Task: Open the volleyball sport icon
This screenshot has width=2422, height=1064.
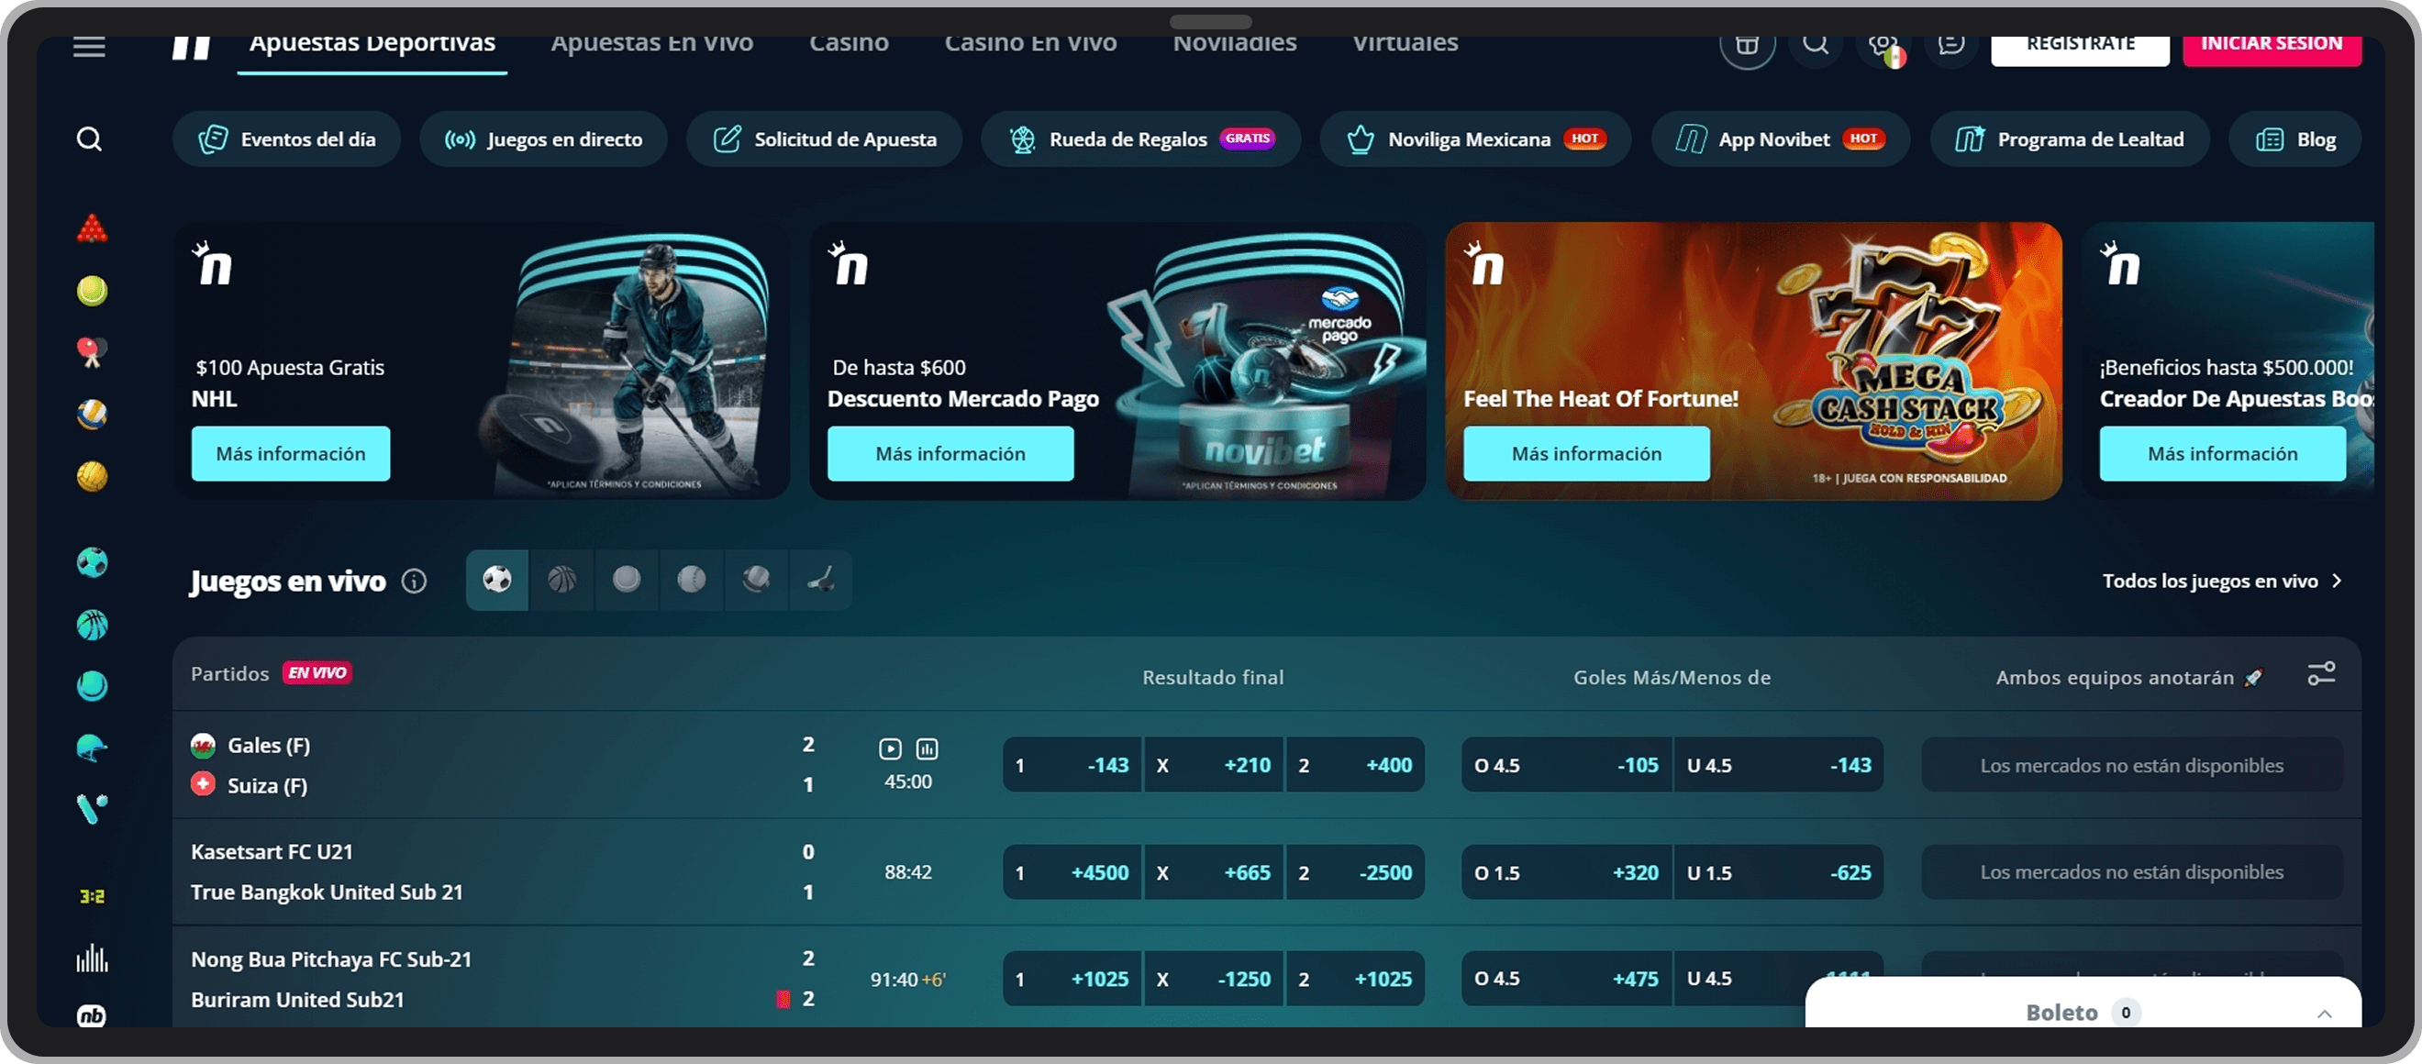Action: (91, 415)
